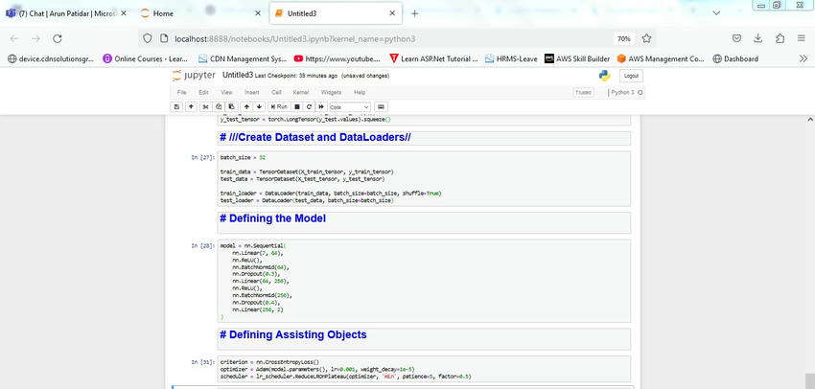Go back to the previous page
Image resolution: width=815 pixels, height=389 pixels.
[14, 38]
